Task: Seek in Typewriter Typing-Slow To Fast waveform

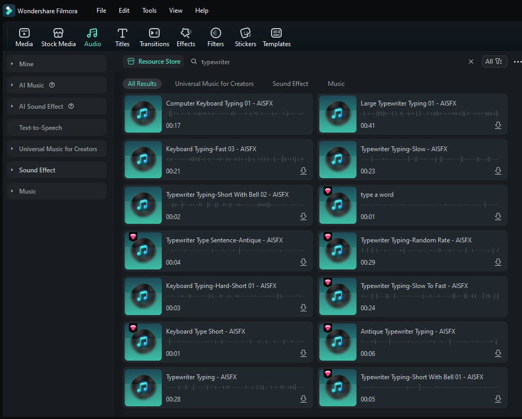Action: click(x=430, y=296)
